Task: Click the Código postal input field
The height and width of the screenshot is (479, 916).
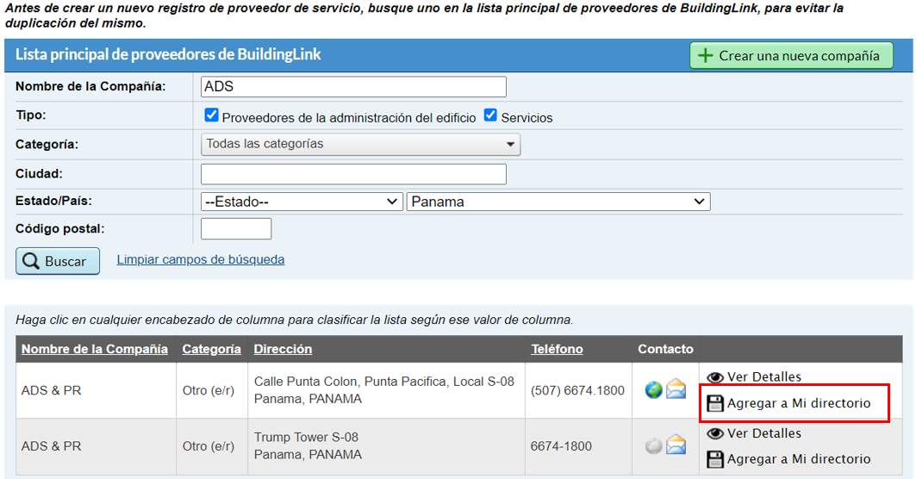Action: (x=236, y=228)
